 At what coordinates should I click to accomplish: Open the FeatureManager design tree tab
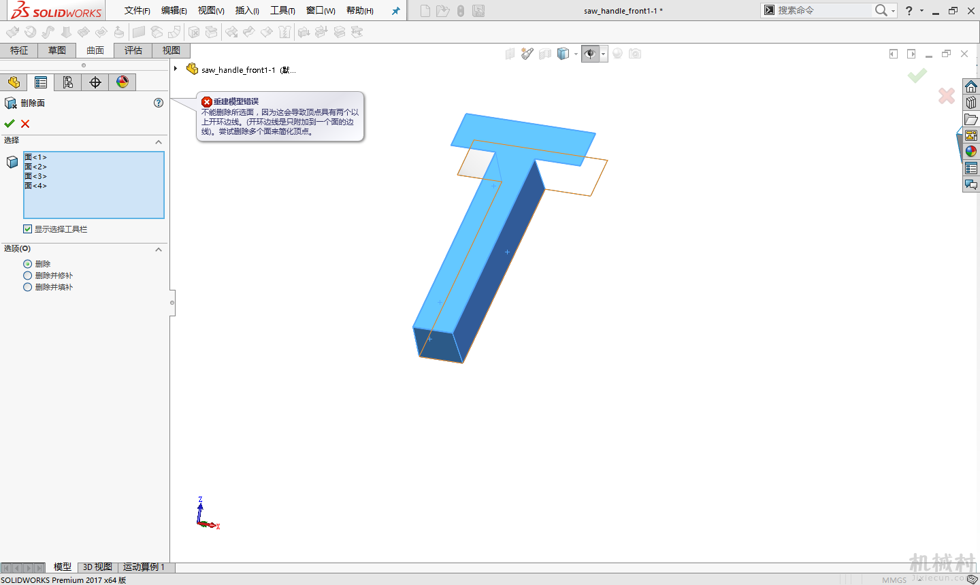tap(14, 82)
